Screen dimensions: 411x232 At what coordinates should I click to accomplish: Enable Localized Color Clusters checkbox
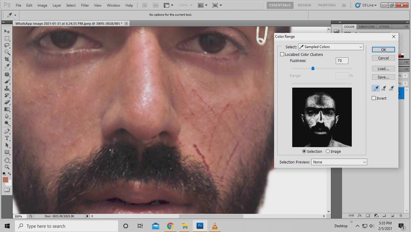tap(282, 54)
